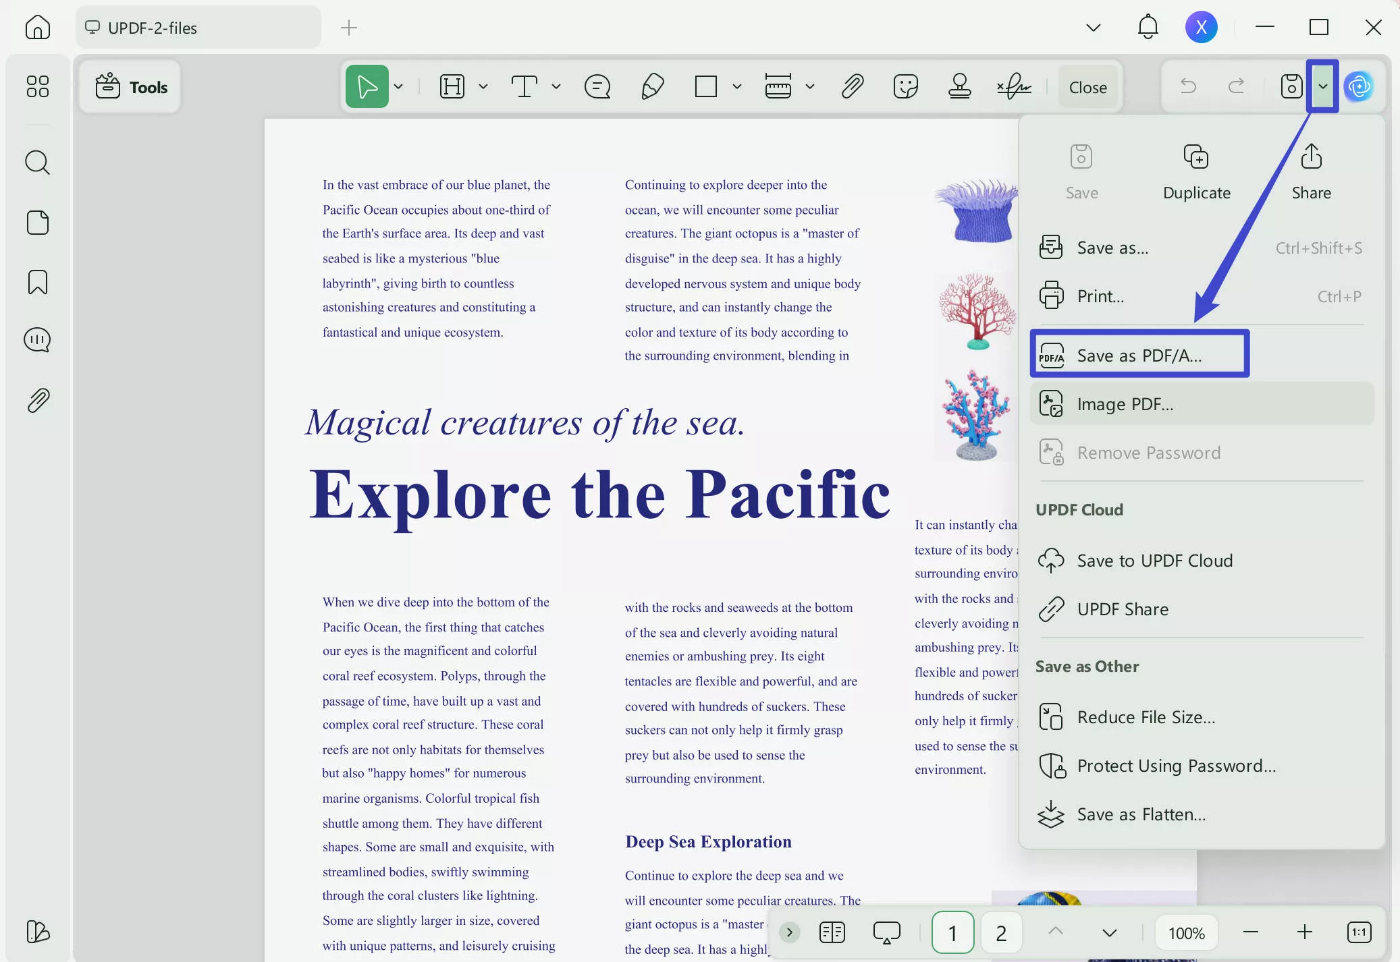Expand the selection tool dropdown
Viewport: 1400px width, 962px height.
pyautogui.click(x=399, y=86)
